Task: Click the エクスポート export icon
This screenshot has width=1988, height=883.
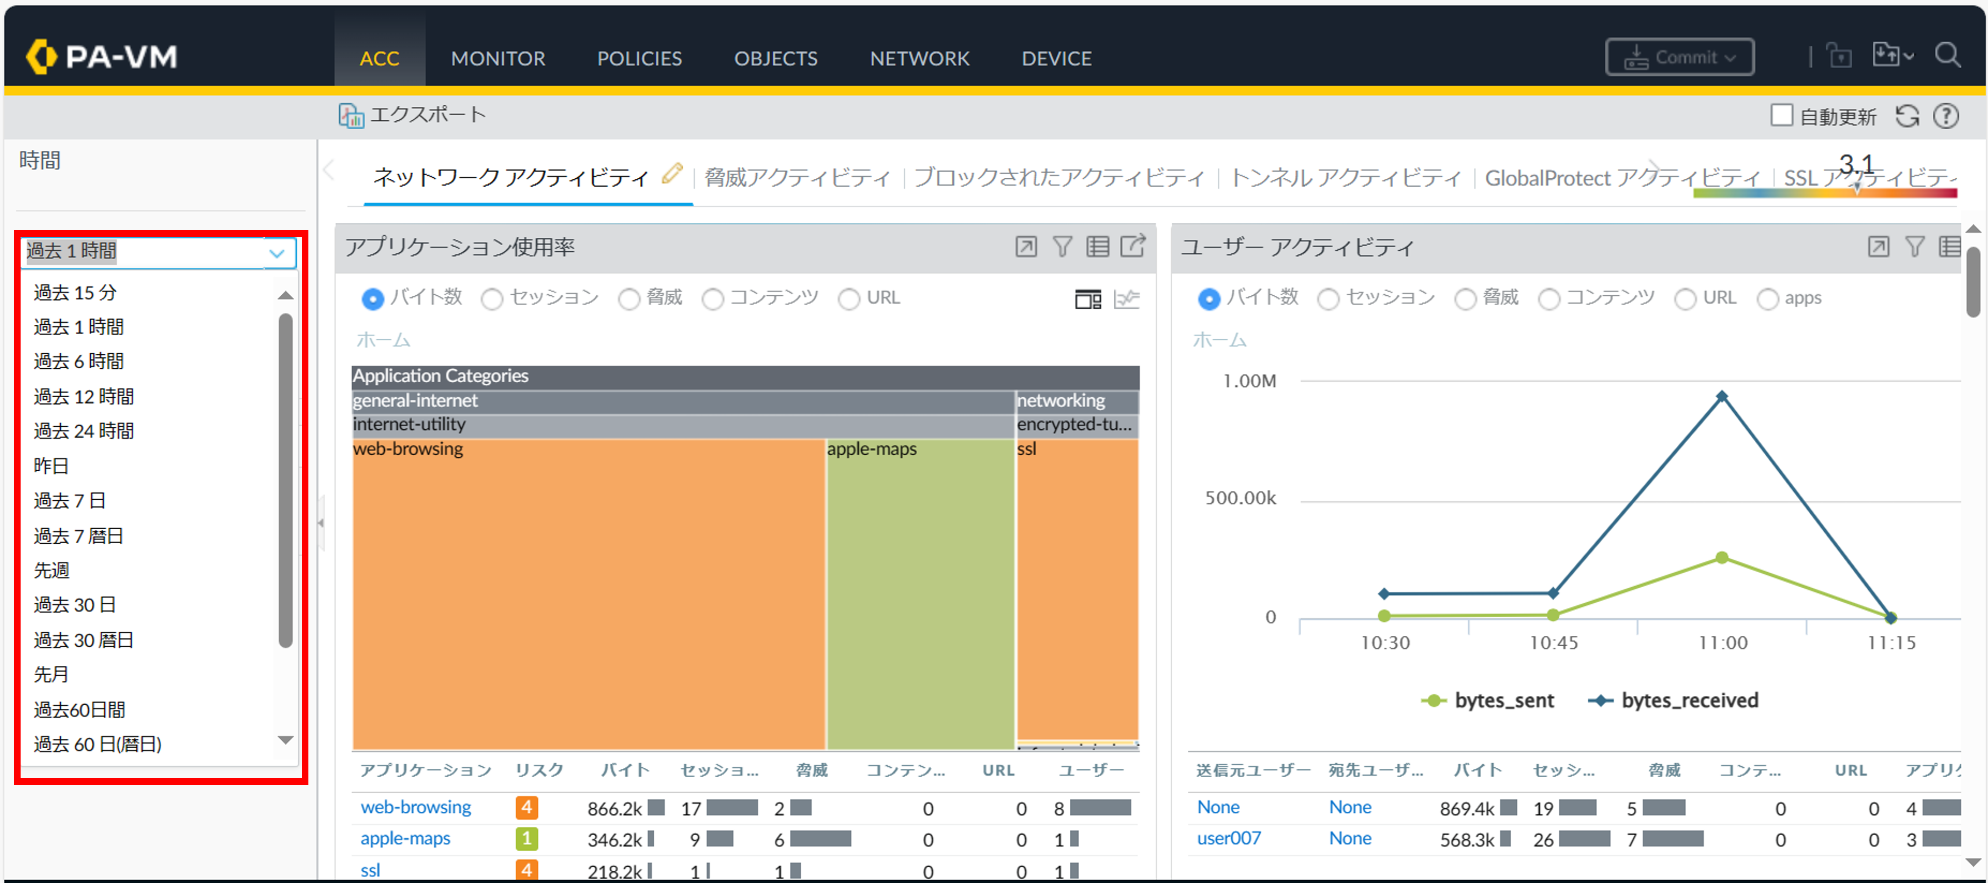Action: pyautogui.click(x=351, y=116)
